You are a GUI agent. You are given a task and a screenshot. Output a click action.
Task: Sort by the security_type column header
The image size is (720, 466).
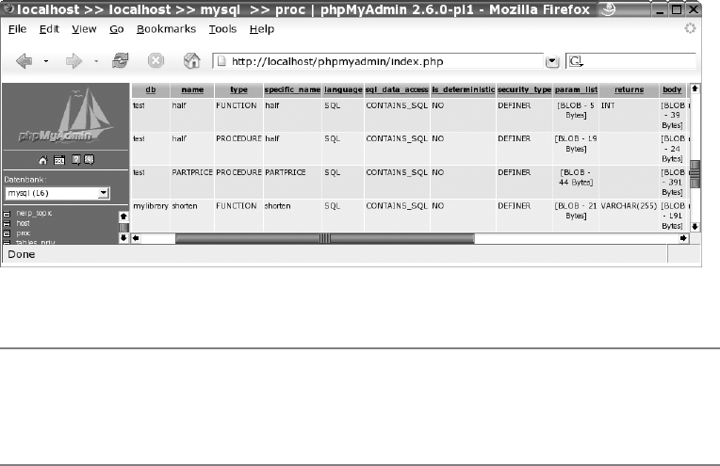pos(524,89)
